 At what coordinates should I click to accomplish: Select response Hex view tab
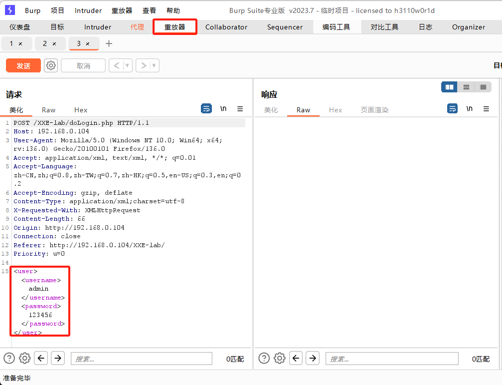click(x=335, y=110)
